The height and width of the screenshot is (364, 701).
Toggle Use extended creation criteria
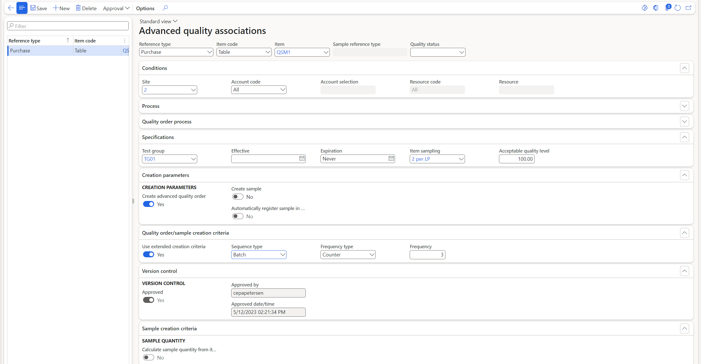(148, 254)
